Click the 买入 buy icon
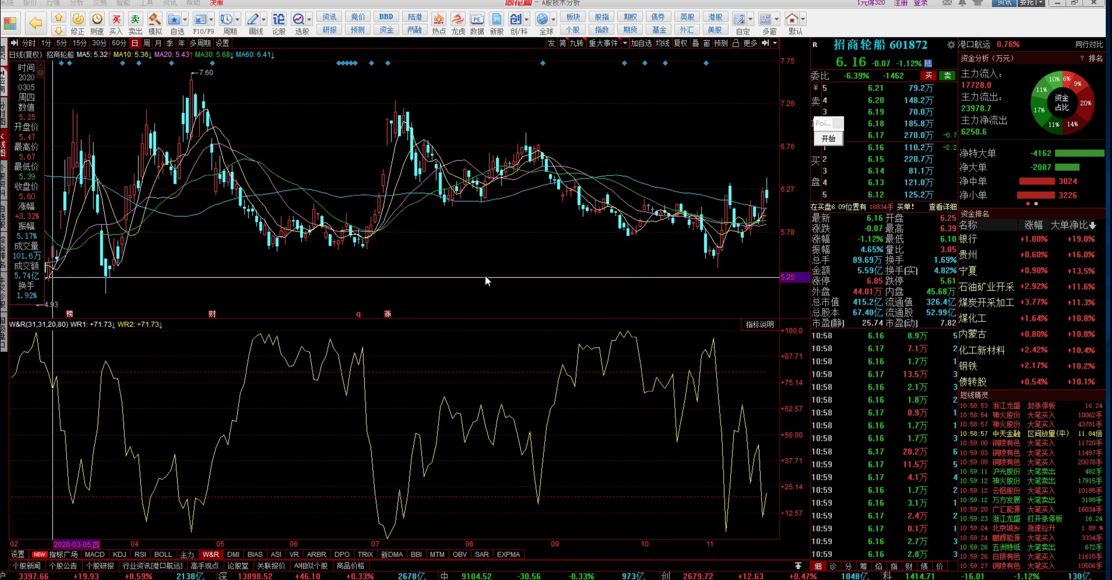The height and width of the screenshot is (580, 1112). click(x=116, y=24)
